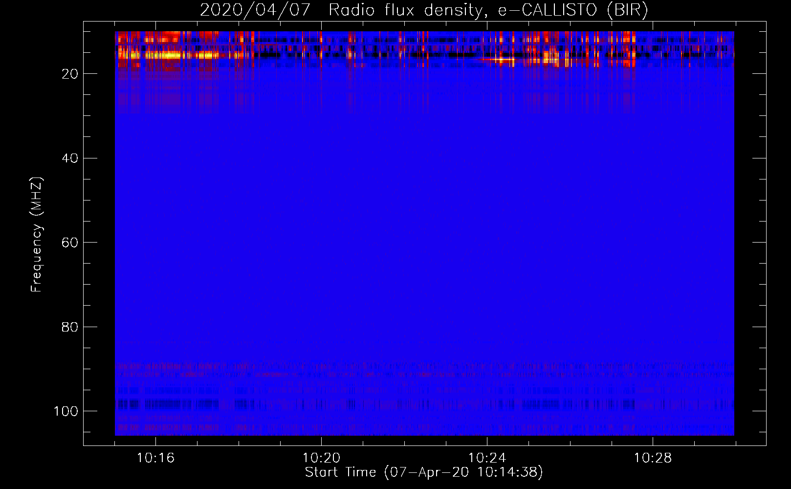Click the "10:20" time tick label

[x=321, y=458]
